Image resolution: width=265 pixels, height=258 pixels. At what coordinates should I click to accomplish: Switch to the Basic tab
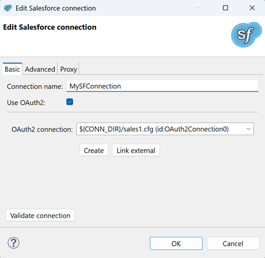tap(12, 69)
